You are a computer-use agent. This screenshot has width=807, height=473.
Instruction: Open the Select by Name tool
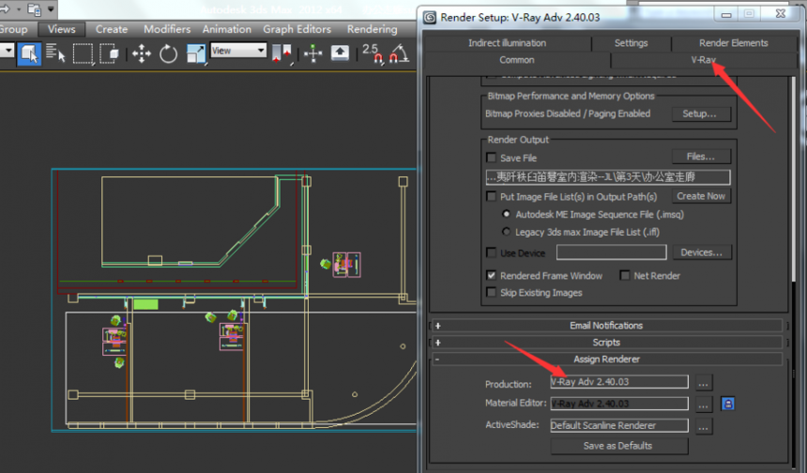[55, 53]
